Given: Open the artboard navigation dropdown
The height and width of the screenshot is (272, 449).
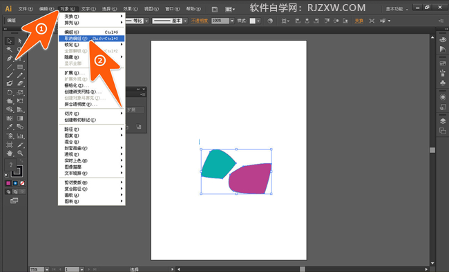Looking at the screenshot, I should [x=82, y=269].
